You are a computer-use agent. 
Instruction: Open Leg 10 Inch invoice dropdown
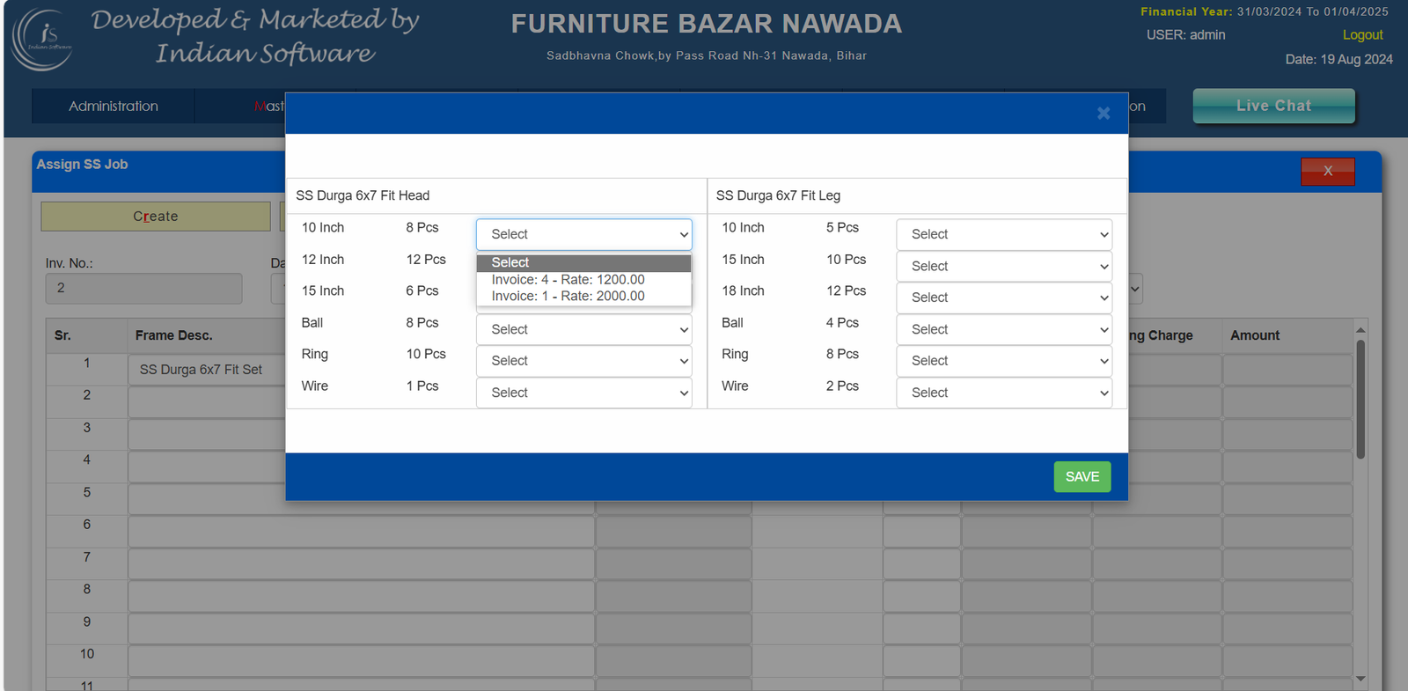coord(1004,234)
